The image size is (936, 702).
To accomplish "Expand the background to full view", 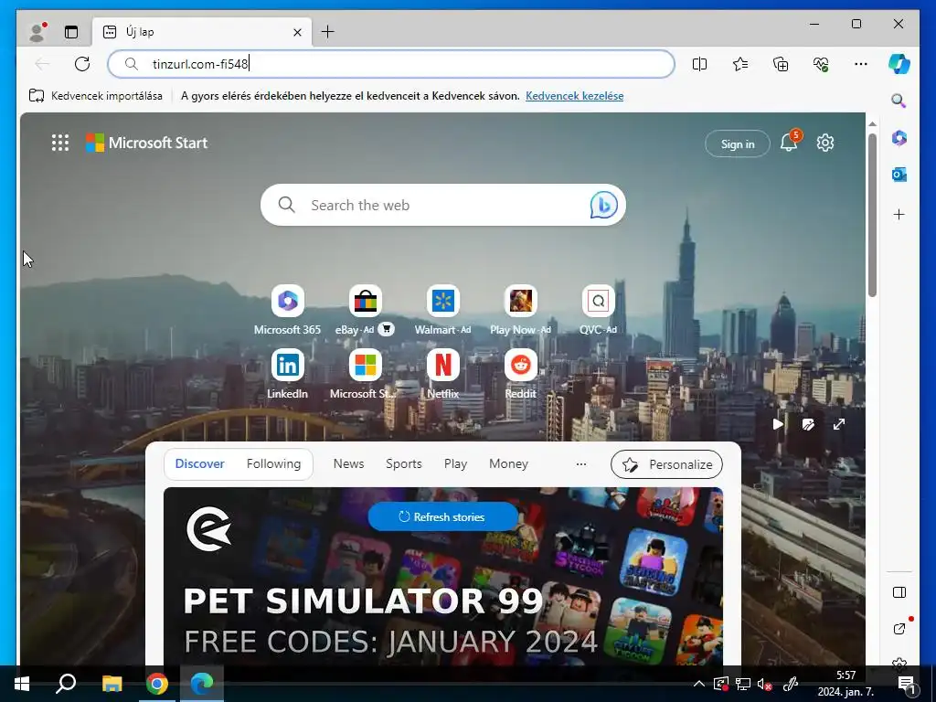I will (839, 424).
